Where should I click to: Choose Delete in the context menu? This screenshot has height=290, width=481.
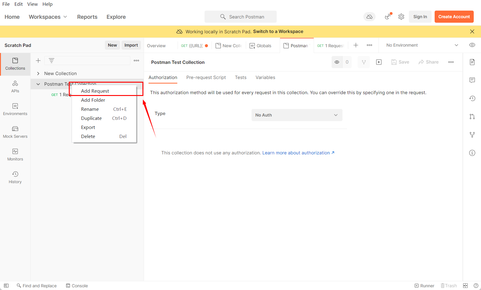coord(104,136)
